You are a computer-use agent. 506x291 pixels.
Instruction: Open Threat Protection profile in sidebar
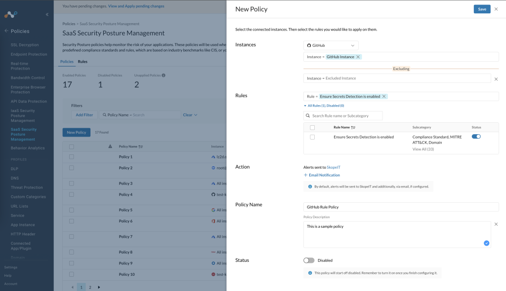27,187
